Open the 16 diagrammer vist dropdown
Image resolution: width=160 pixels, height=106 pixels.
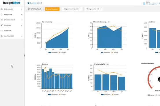(x=93, y=9)
